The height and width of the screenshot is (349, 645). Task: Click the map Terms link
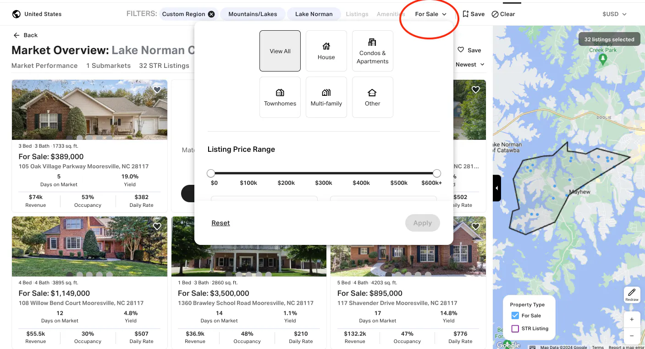click(x=598, y=347)
